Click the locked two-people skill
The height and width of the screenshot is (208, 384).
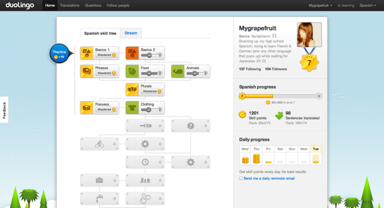145,180
